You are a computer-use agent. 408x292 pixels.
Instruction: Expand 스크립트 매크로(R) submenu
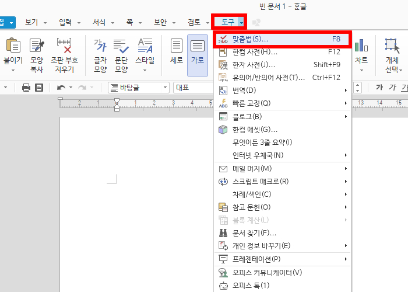click(x=282, y=182)
